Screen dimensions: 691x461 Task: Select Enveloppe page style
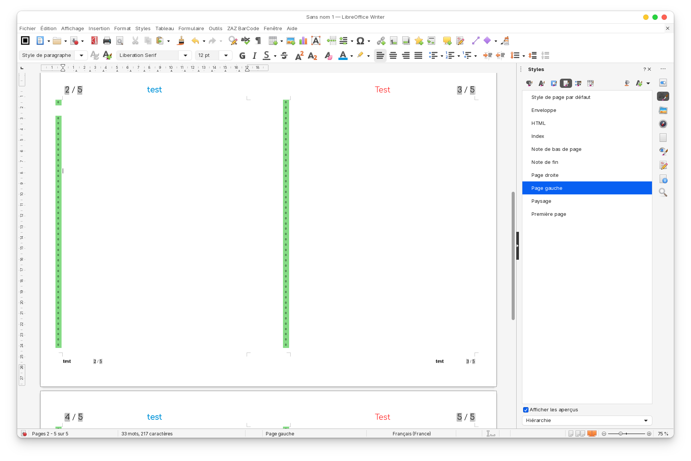click(x=587, y=110)
